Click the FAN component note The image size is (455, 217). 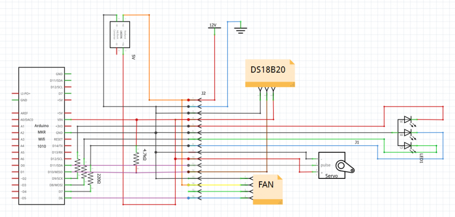268,189
